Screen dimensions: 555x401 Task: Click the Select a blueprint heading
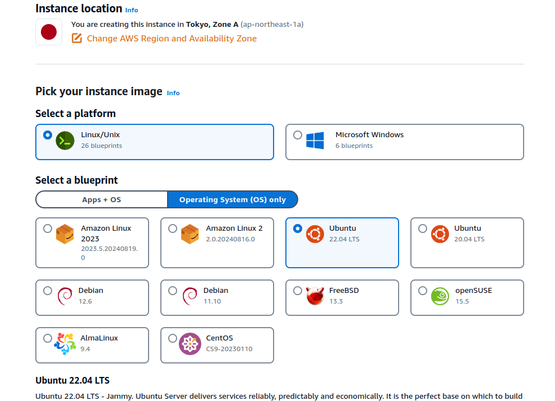click(x=76, y=180)
